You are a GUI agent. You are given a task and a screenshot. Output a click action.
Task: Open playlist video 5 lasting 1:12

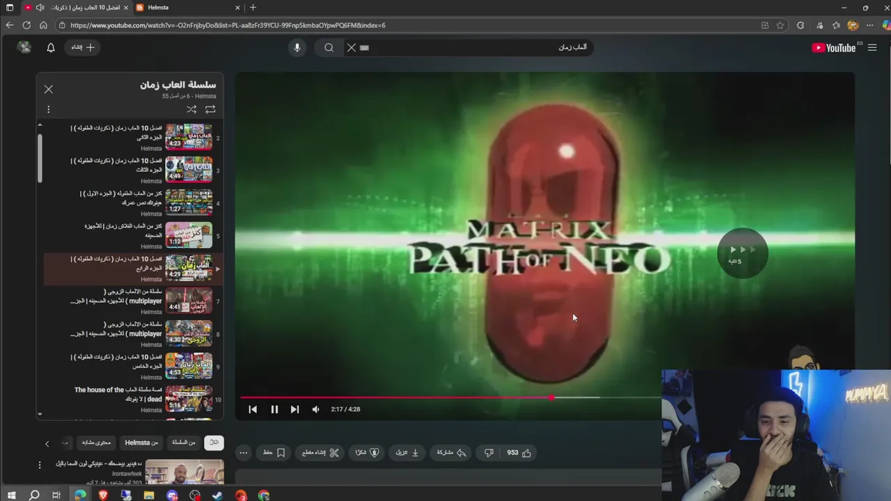(132, 236)
